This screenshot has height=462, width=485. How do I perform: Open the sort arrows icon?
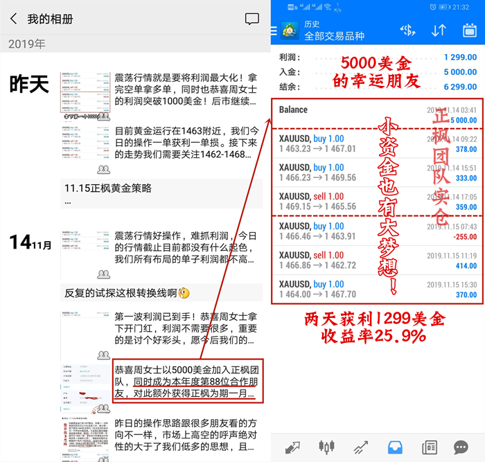(x=439, y=30)
